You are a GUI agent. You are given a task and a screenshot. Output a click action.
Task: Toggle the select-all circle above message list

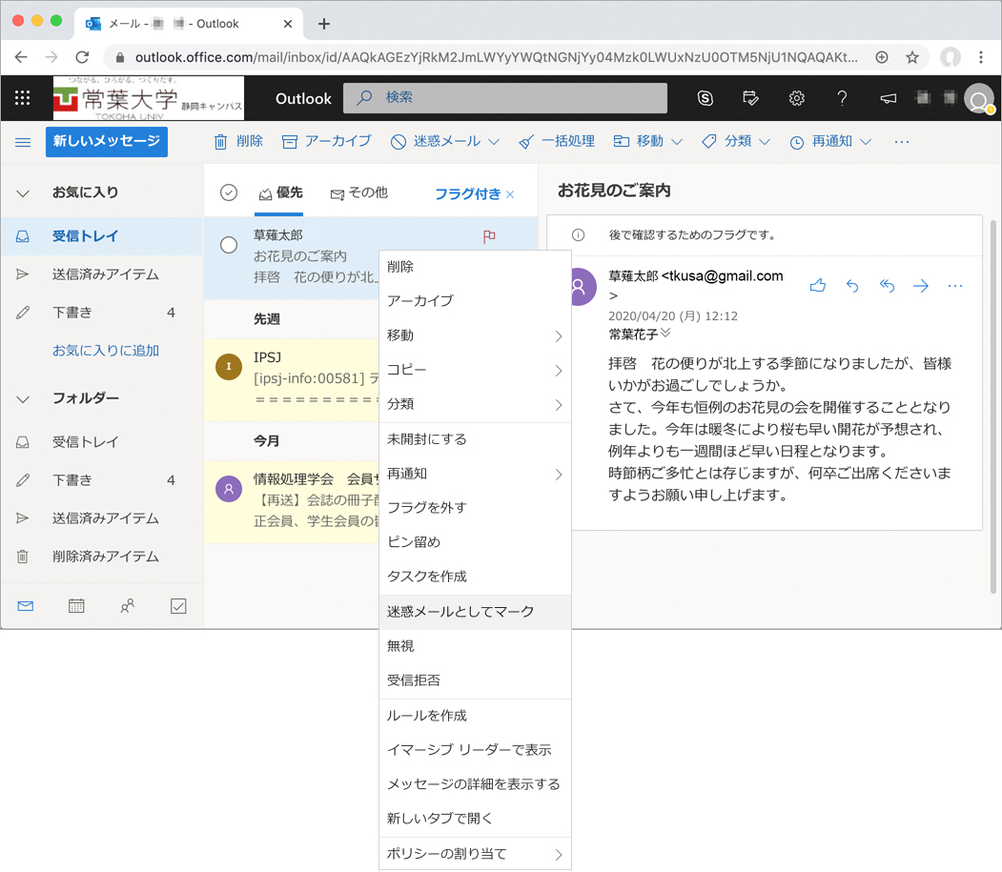229,193
